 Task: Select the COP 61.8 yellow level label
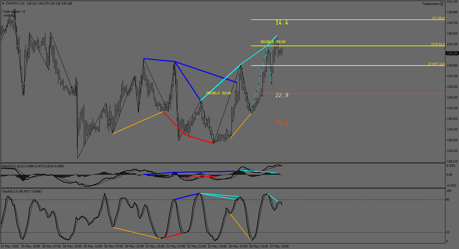[438, 44]
